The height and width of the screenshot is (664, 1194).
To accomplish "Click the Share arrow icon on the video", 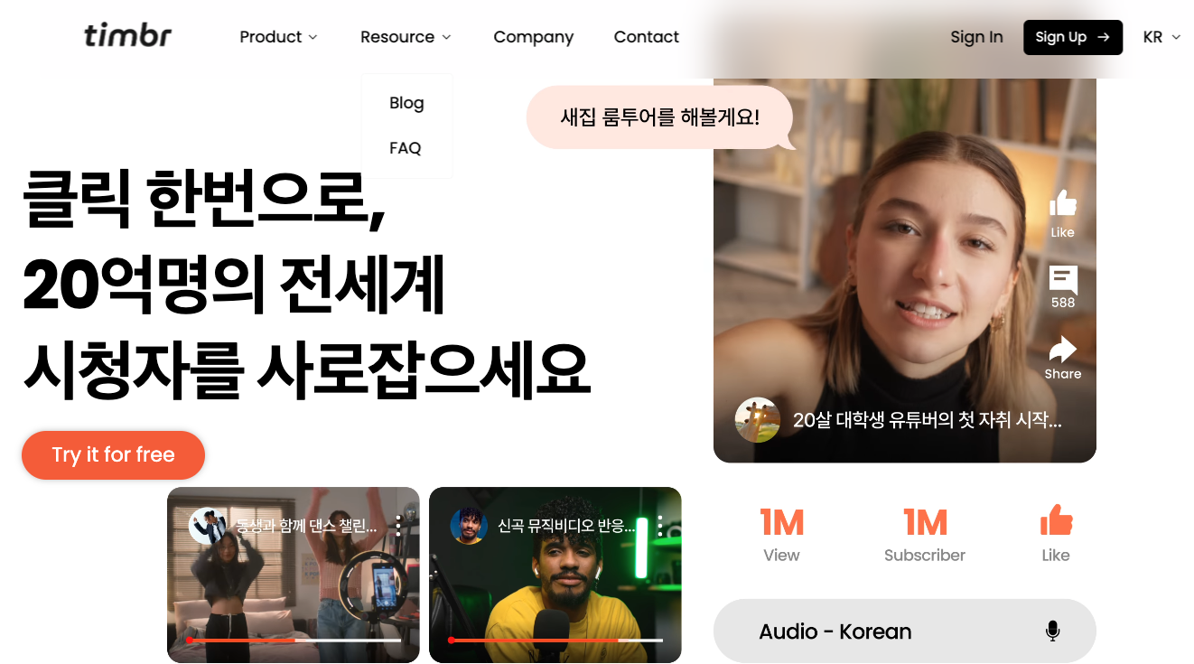I will (1063, 350).
